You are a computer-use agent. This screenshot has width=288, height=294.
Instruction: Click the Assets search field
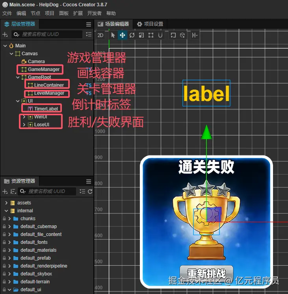(x=47, y=191)
